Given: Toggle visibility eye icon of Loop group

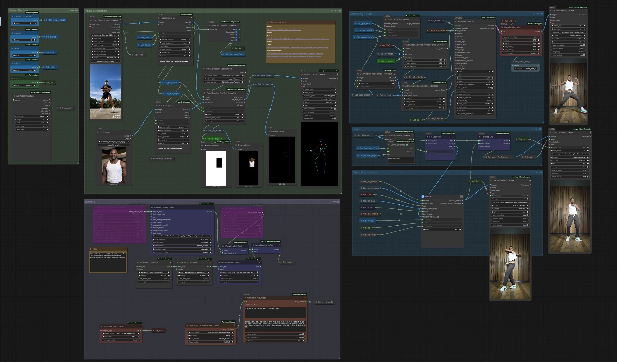Looking at the screenshot, I should [540, 129].
